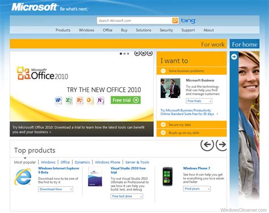
Task: Go to next banner slide arrow
Action: (150, 53)
